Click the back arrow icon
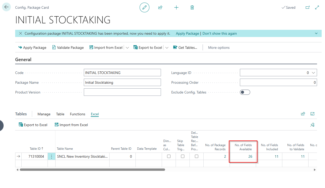 click(x=6, y=7)
